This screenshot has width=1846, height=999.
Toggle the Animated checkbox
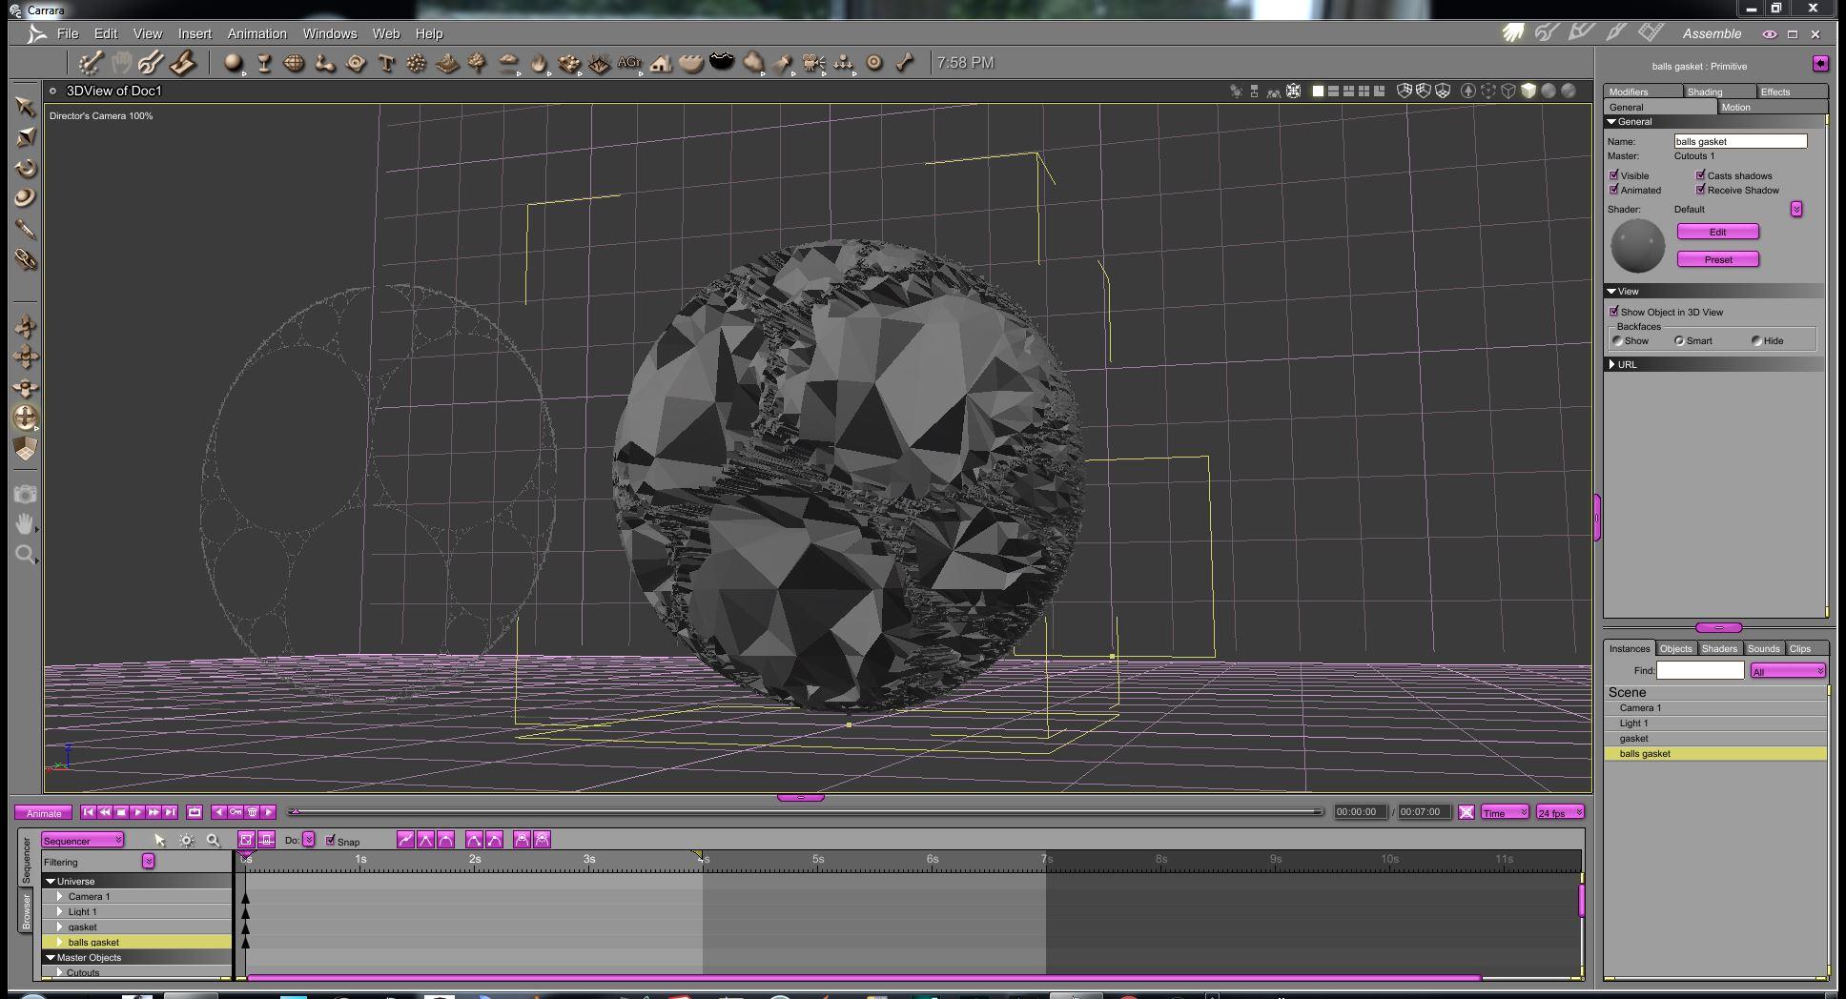coord(1614,190)
